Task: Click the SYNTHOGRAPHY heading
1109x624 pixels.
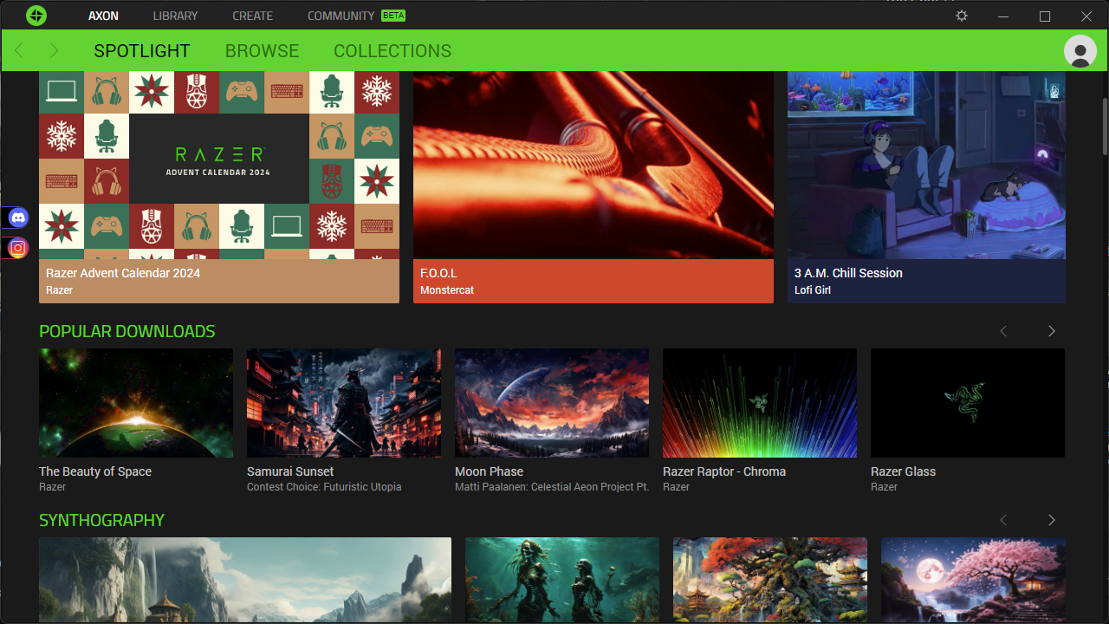Action: point(101,520)
